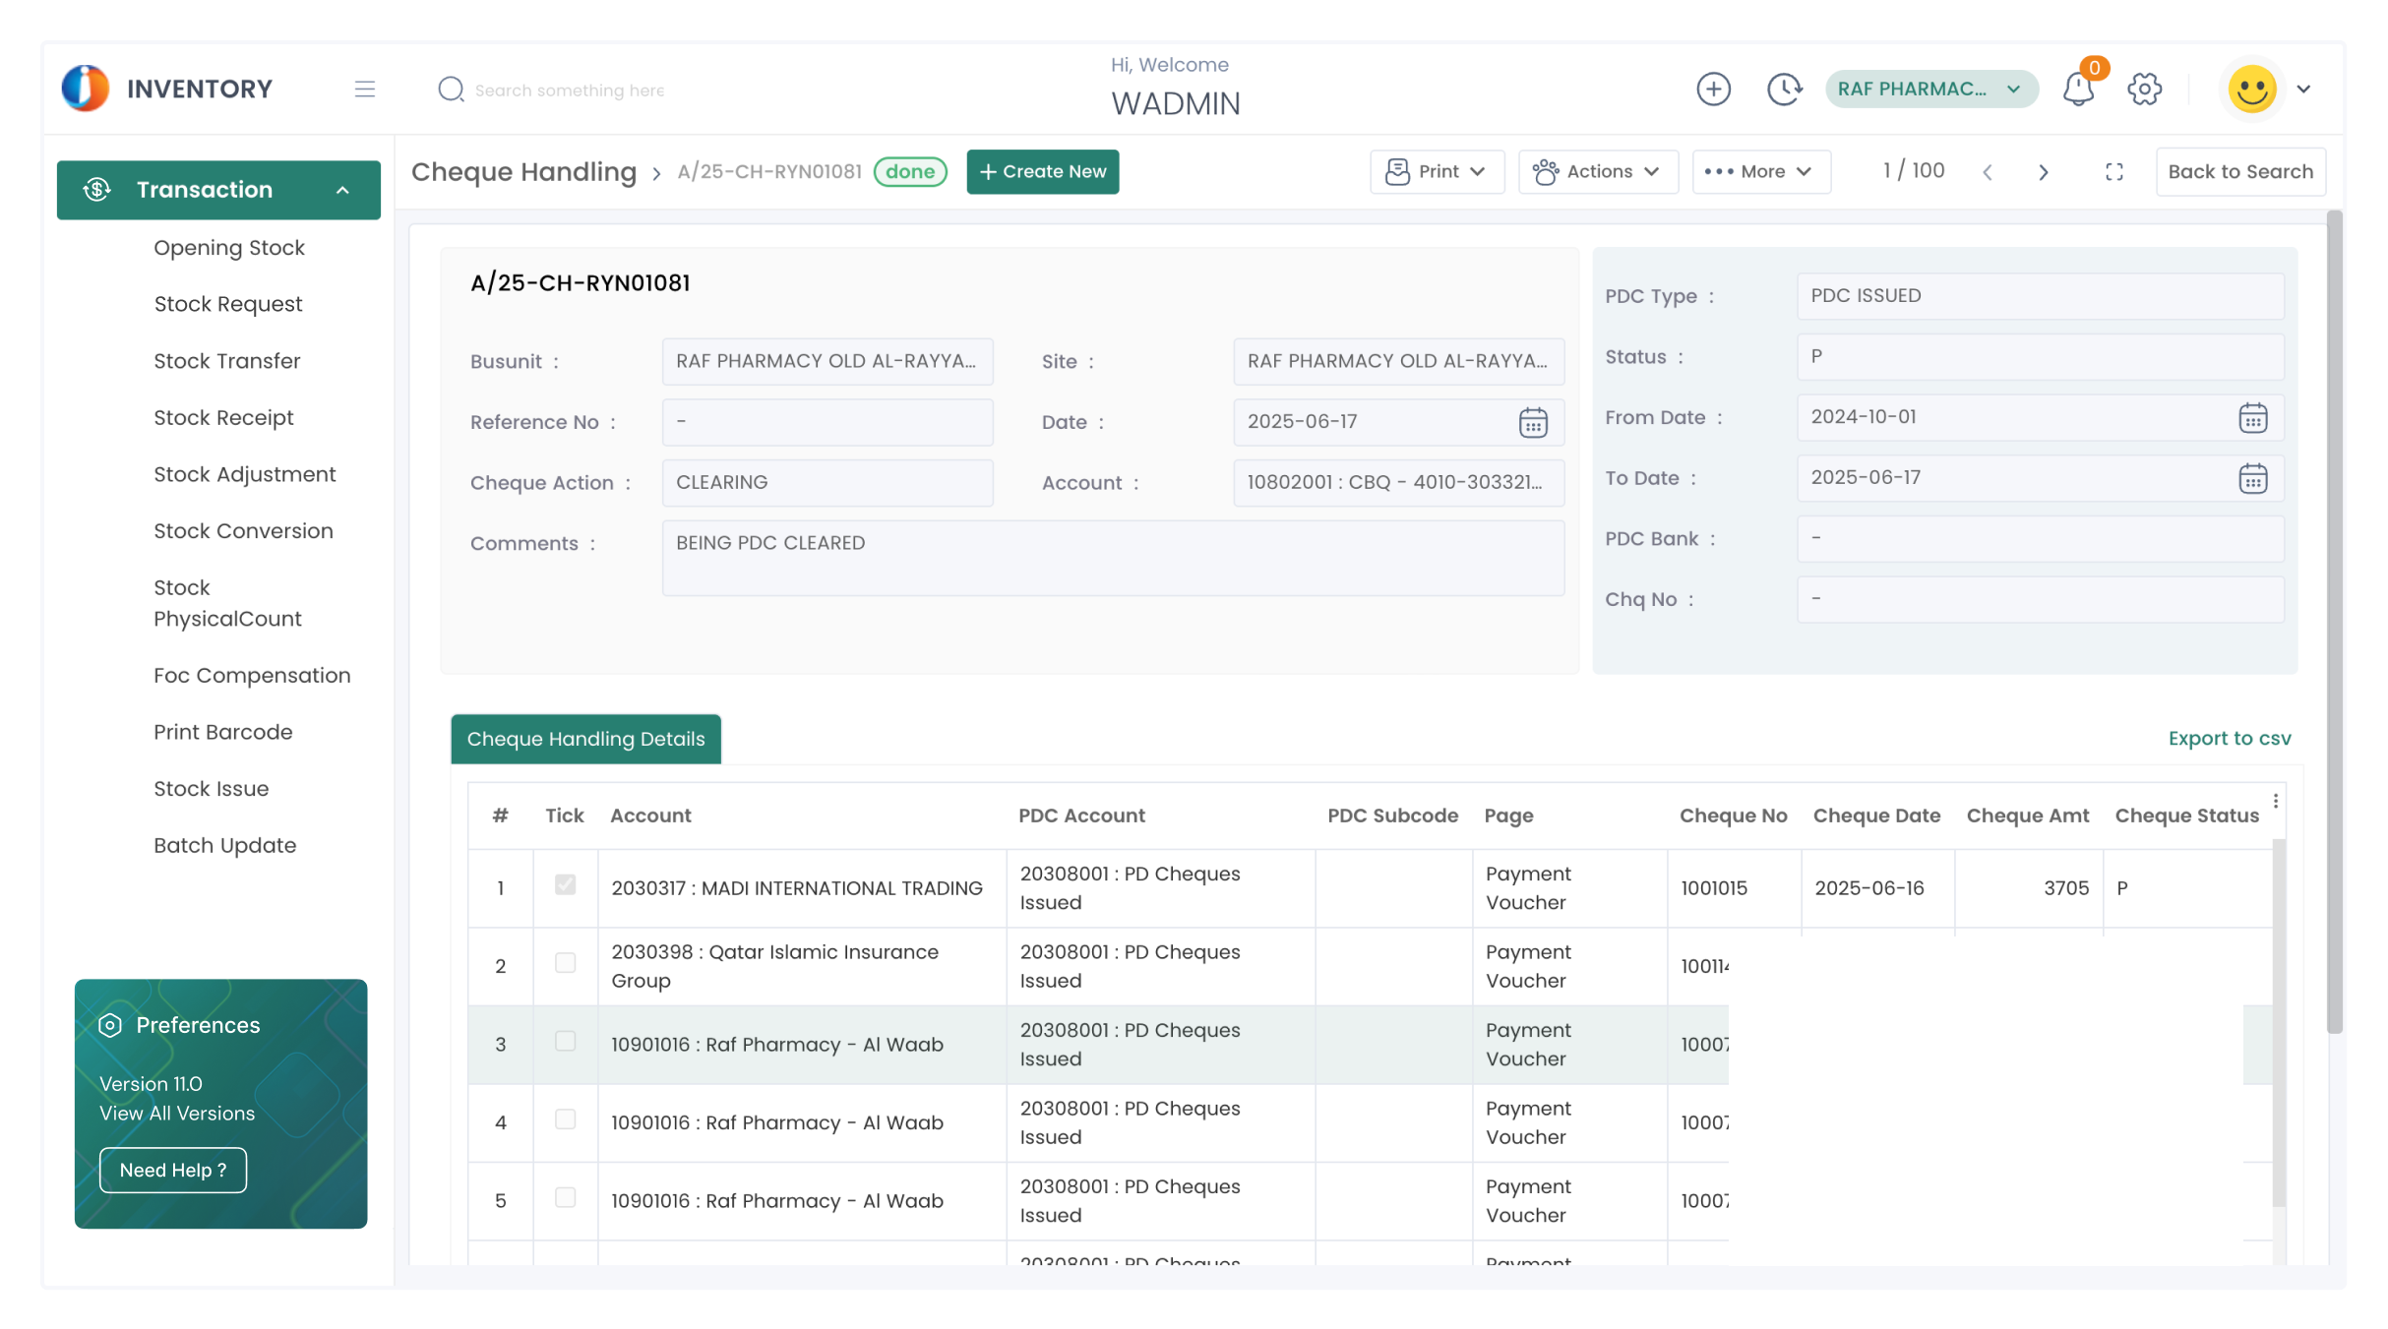Screen dimensions: 2388x1329
Task: Open the table column options kebab icon
Action: [2276, 802]
